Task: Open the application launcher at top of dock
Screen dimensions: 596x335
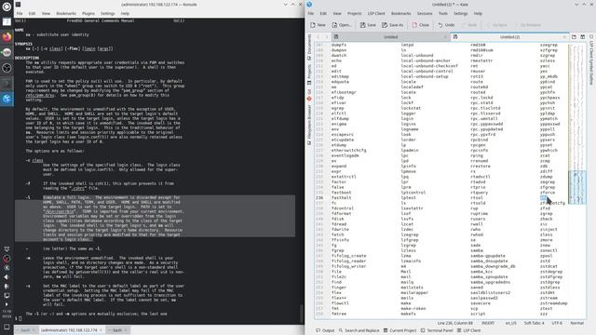Action: coord(7,7)
